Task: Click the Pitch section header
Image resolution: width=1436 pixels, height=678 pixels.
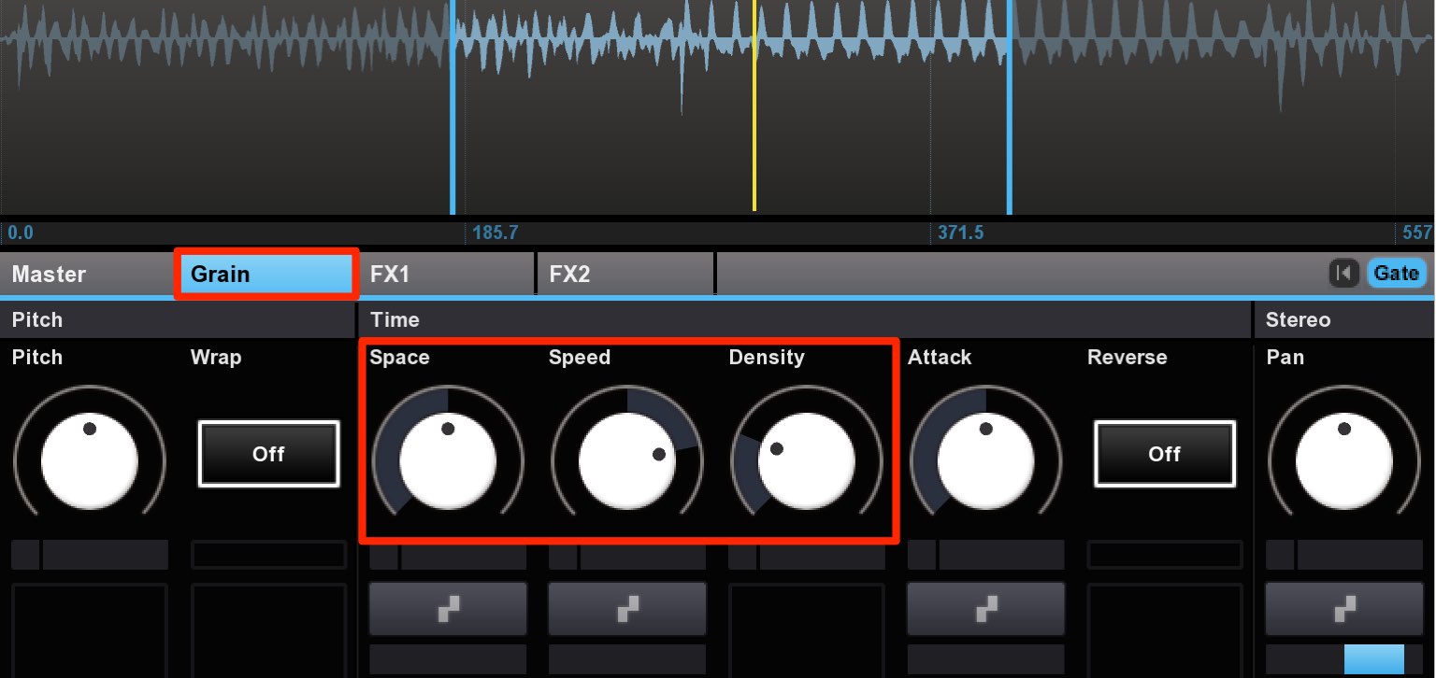Action: [177, 319]
